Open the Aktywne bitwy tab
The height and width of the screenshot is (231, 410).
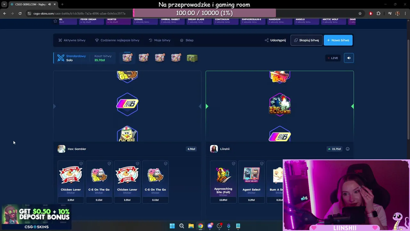click(x=72, y=40)
